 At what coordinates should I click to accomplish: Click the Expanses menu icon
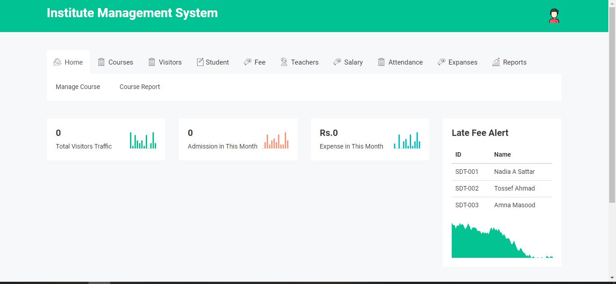click(x=441, y=62)
